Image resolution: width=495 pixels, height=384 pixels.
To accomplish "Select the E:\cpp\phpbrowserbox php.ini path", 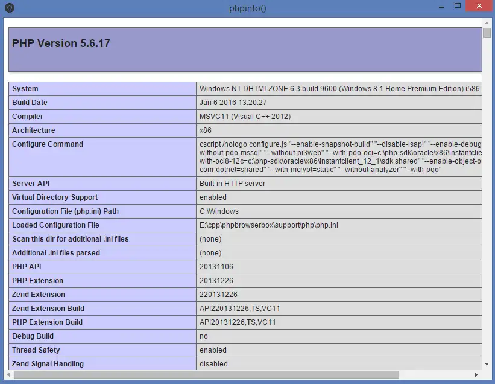I will click(269, 225).
